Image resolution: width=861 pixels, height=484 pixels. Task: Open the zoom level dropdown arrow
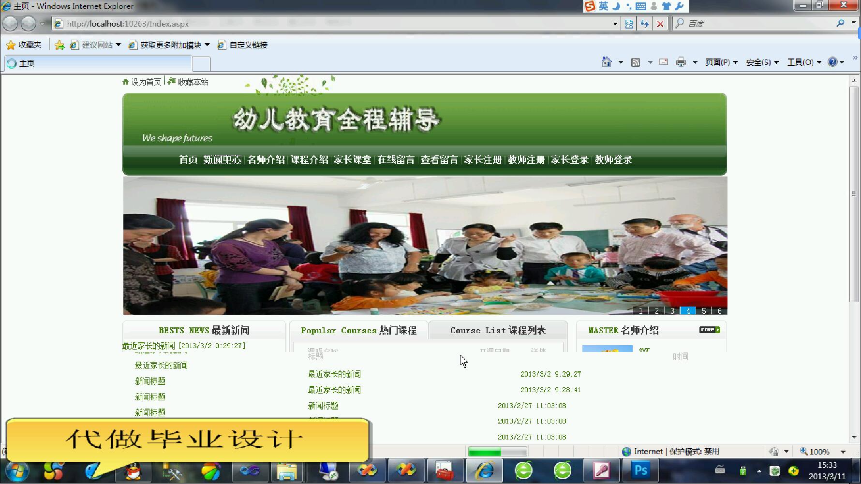(843, 452)
